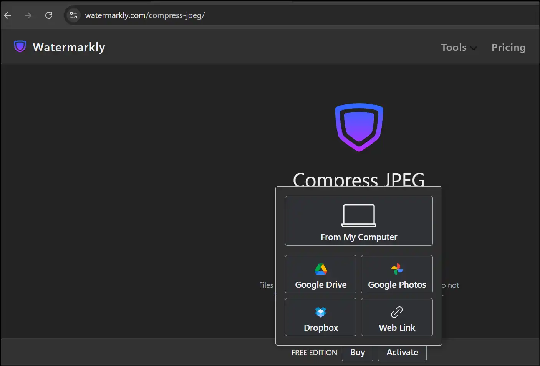Click the chain link icon
This screenshot has height=366, width=540.
(397, 312)
